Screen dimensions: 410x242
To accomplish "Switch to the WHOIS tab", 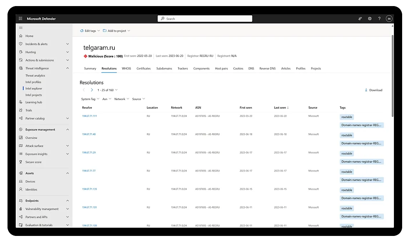I will 126,68.
